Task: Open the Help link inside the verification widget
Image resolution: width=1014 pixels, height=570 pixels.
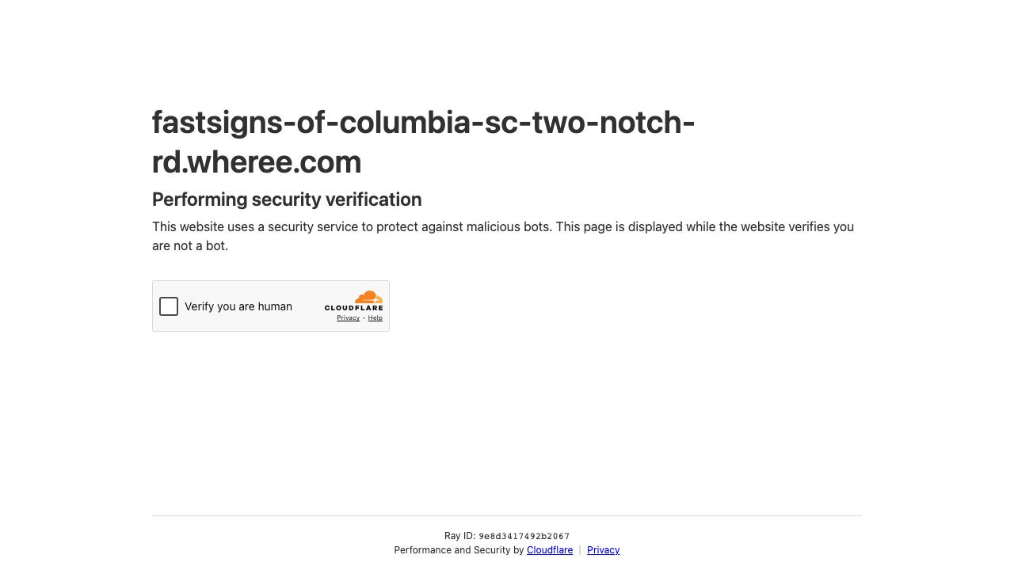Action: 375,318
